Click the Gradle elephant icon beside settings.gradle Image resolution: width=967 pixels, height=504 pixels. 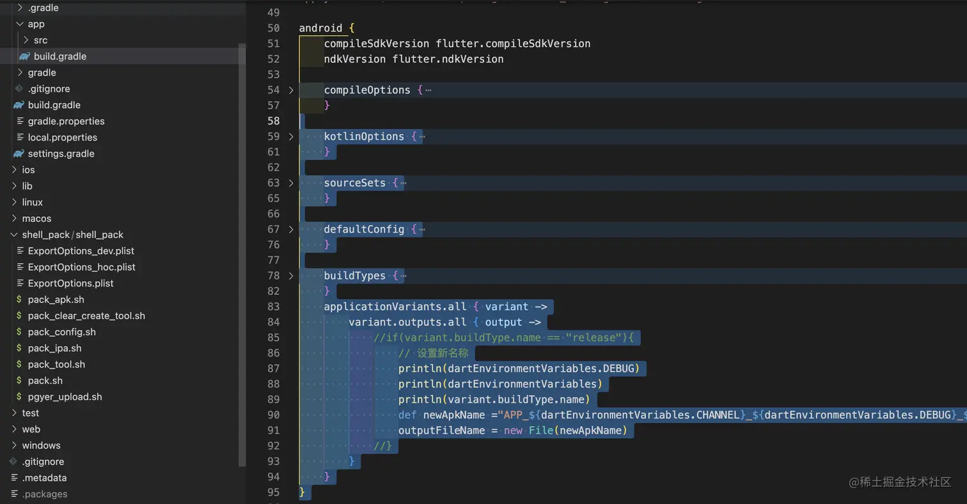tap(19, 154)
